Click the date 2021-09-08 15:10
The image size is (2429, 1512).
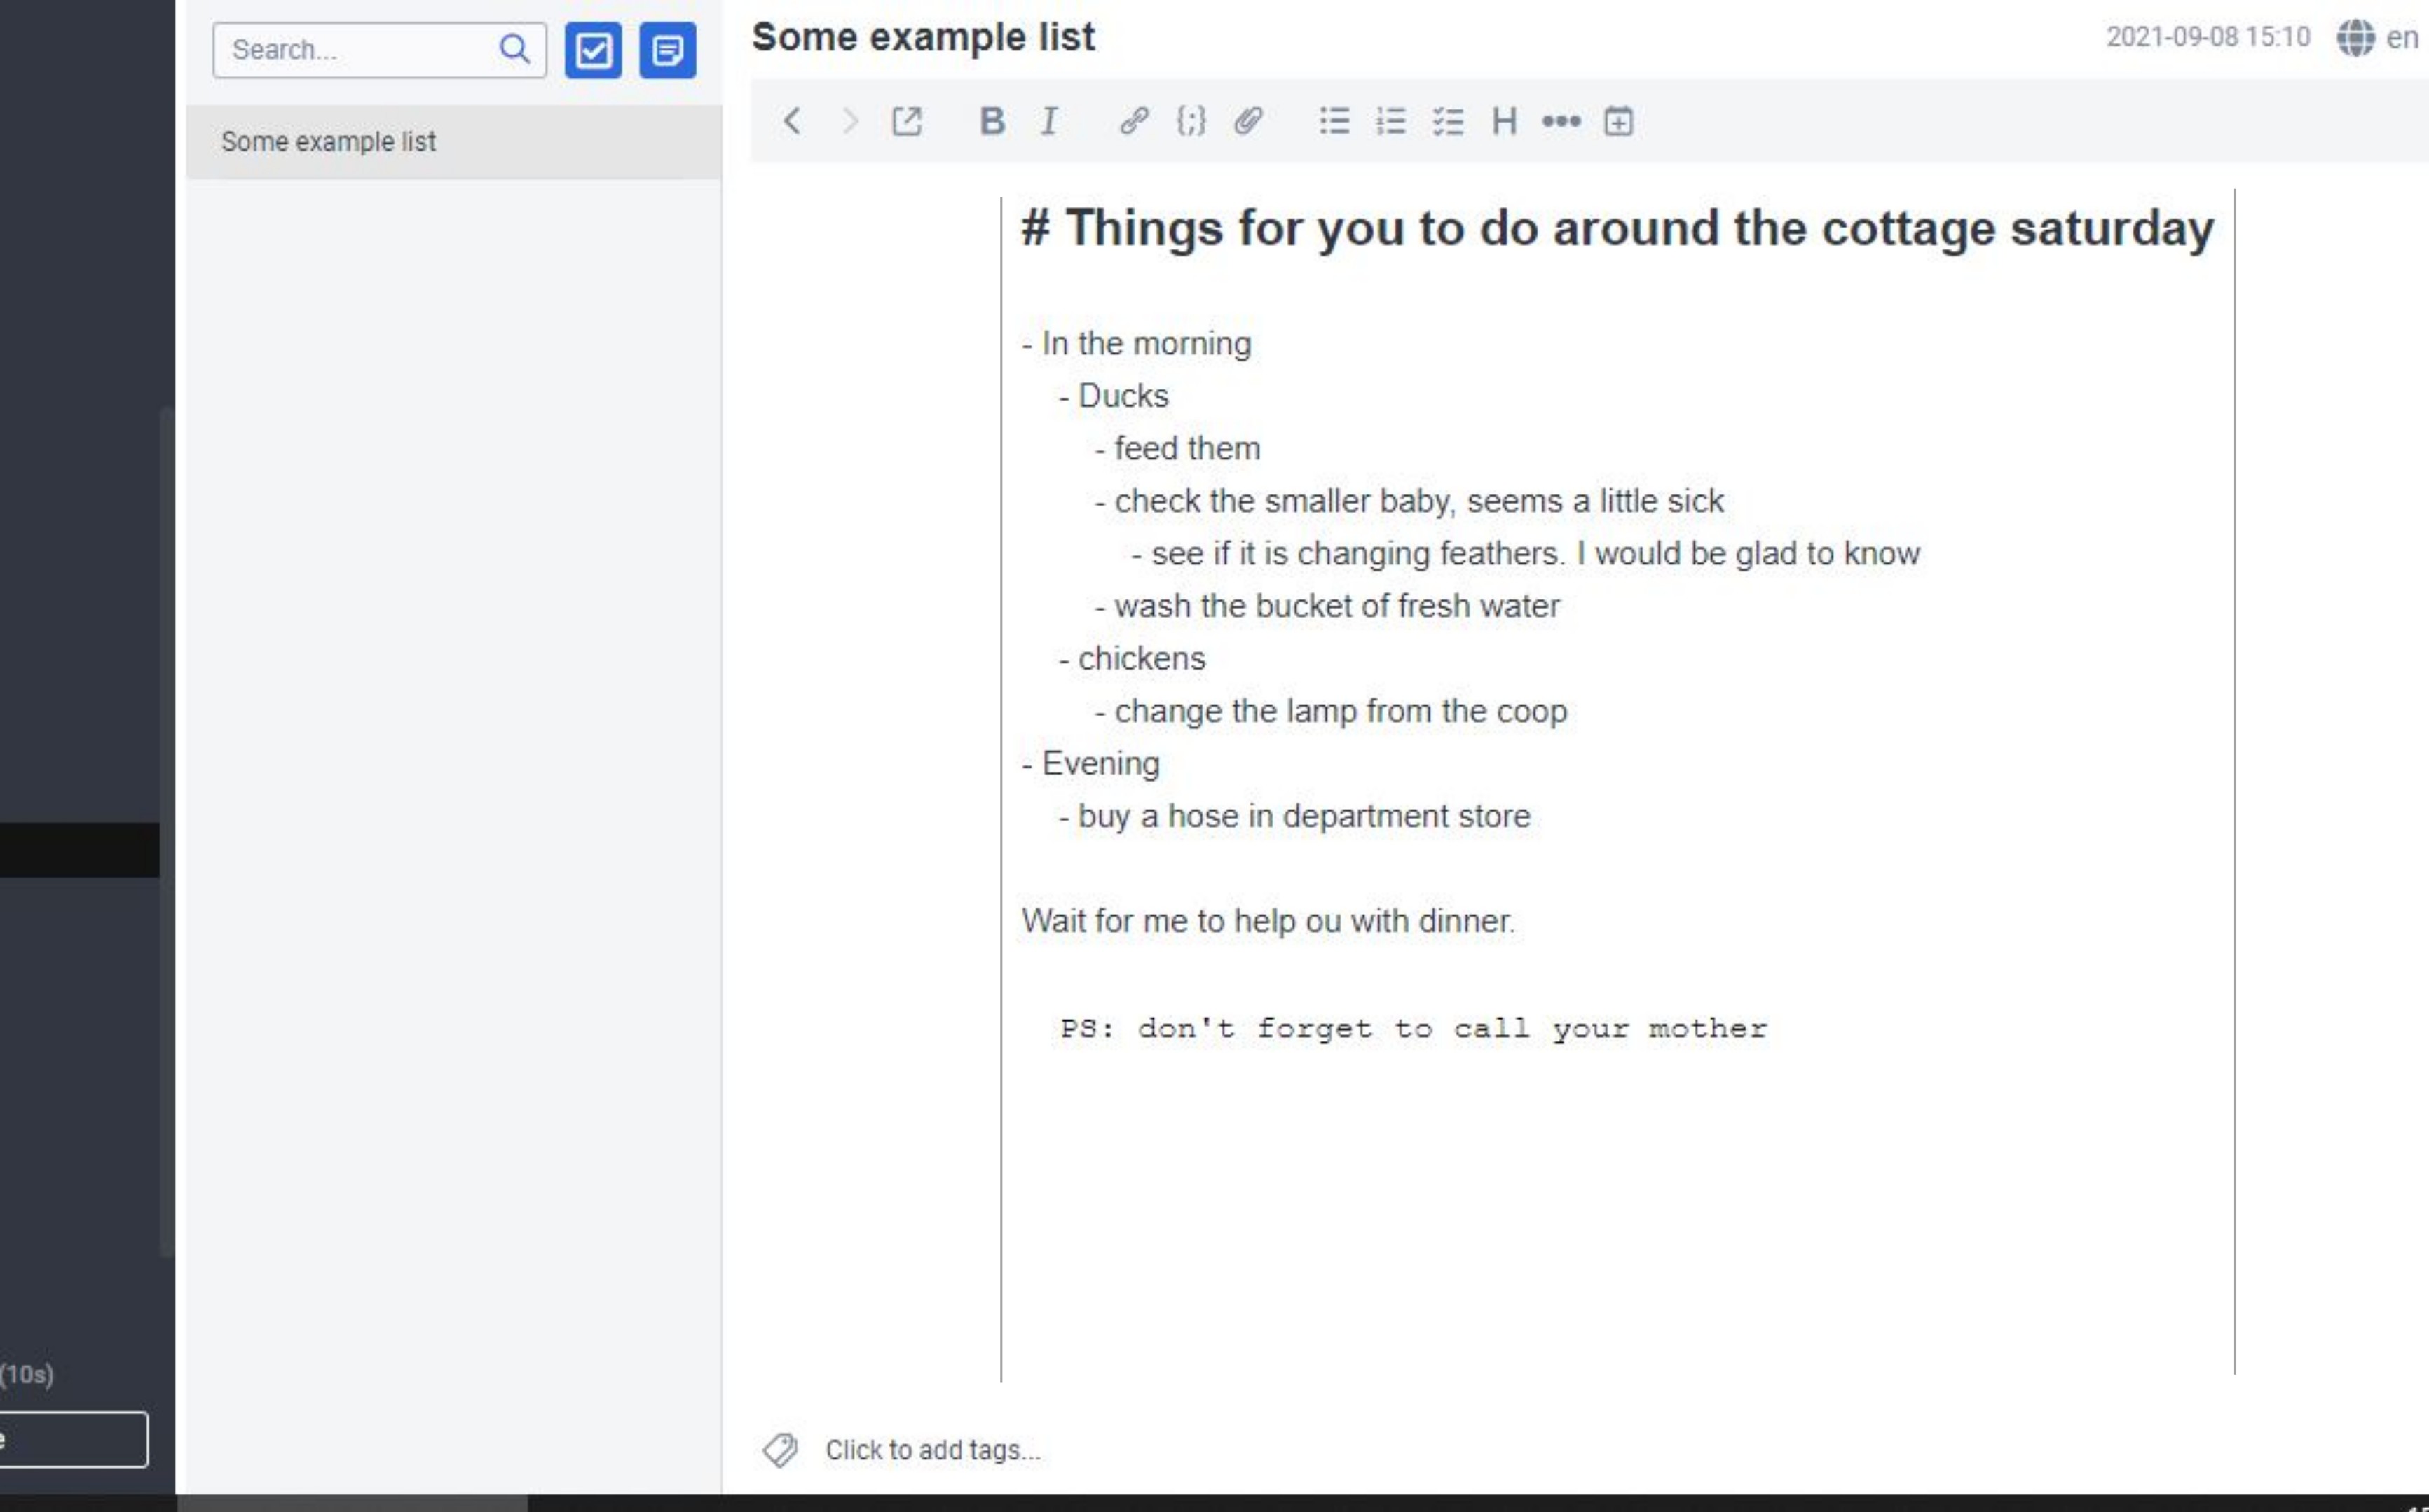[x=2208, y=37]
